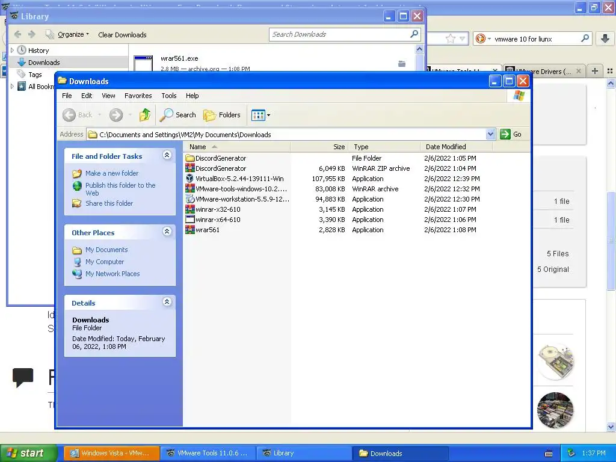Screen dimensions: 616x462
Task: Open the File menu in Downloads window
Action: (x=67, y=96)
